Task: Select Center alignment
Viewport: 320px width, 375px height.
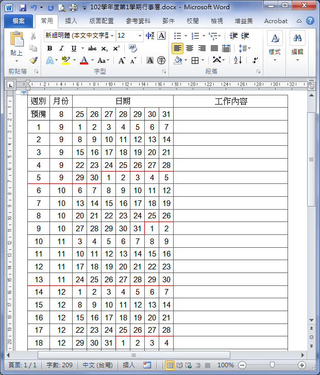Action: click(190, 48)
